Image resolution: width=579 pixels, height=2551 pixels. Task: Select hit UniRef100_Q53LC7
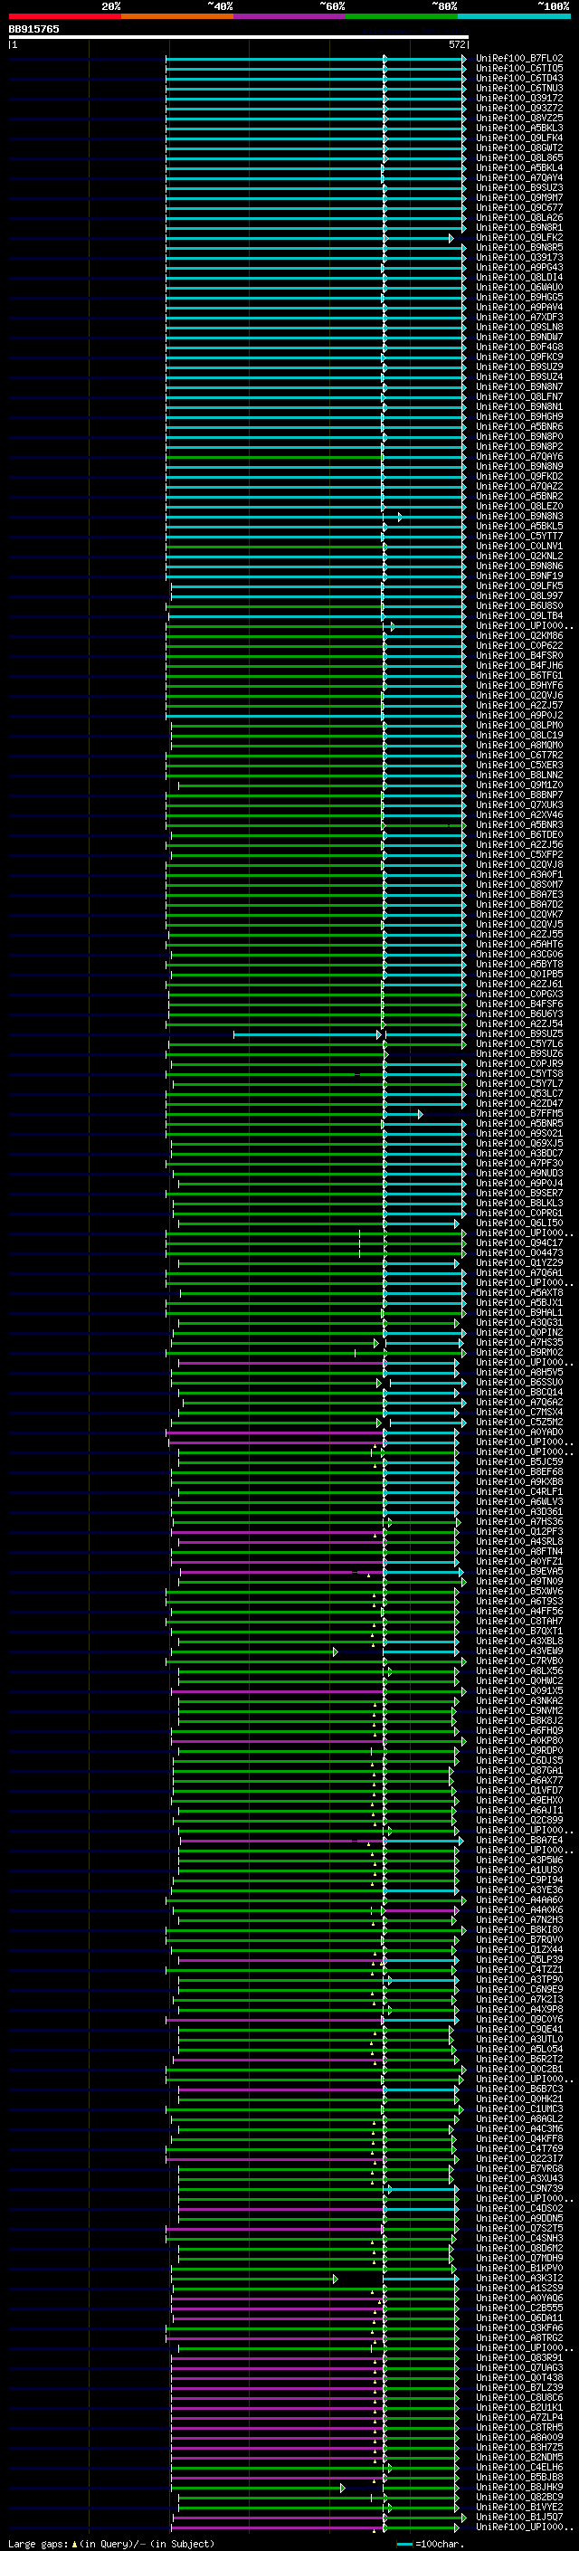pyautogui.click(x=519, y=1093)
